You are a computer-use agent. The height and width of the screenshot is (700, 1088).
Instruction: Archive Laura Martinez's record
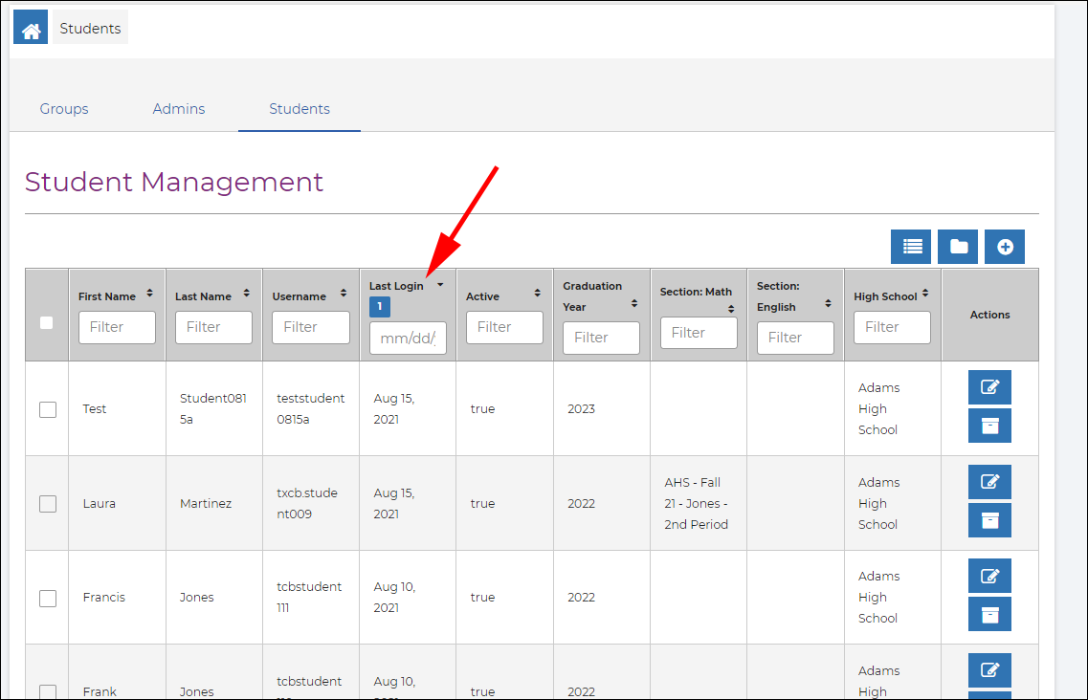[x=989, y=520]
